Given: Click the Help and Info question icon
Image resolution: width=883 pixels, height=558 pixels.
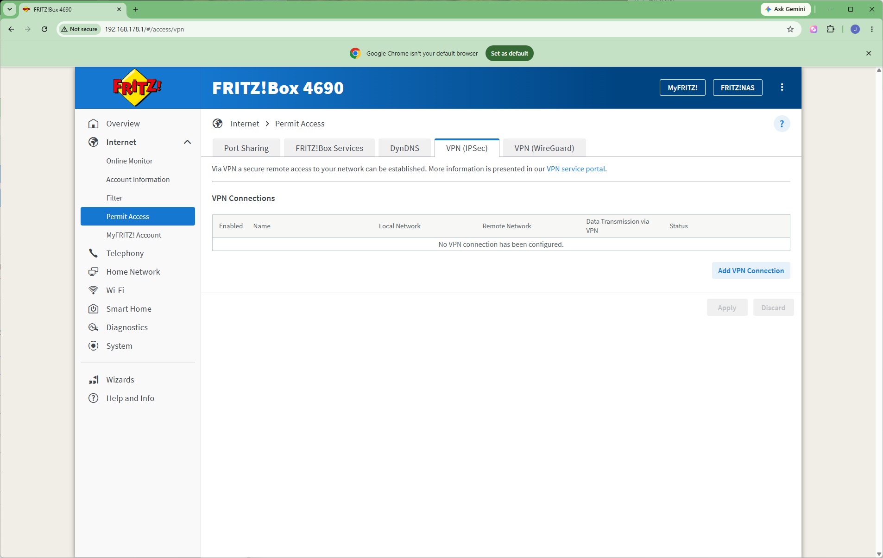Looking at the screenshot, I should (x=94, y=398).
